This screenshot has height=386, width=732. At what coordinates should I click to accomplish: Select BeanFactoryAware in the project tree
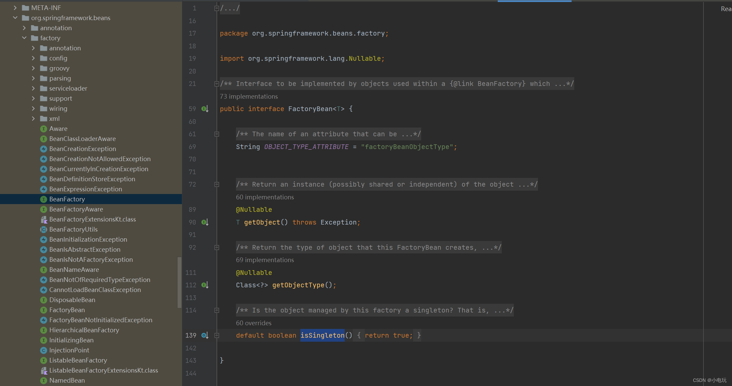coord(76,209)
